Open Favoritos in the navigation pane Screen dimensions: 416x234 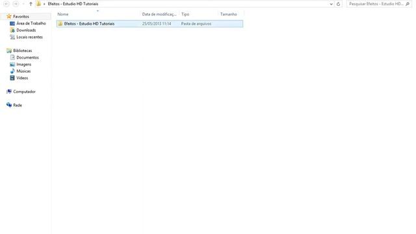click(x=21, y=16)
